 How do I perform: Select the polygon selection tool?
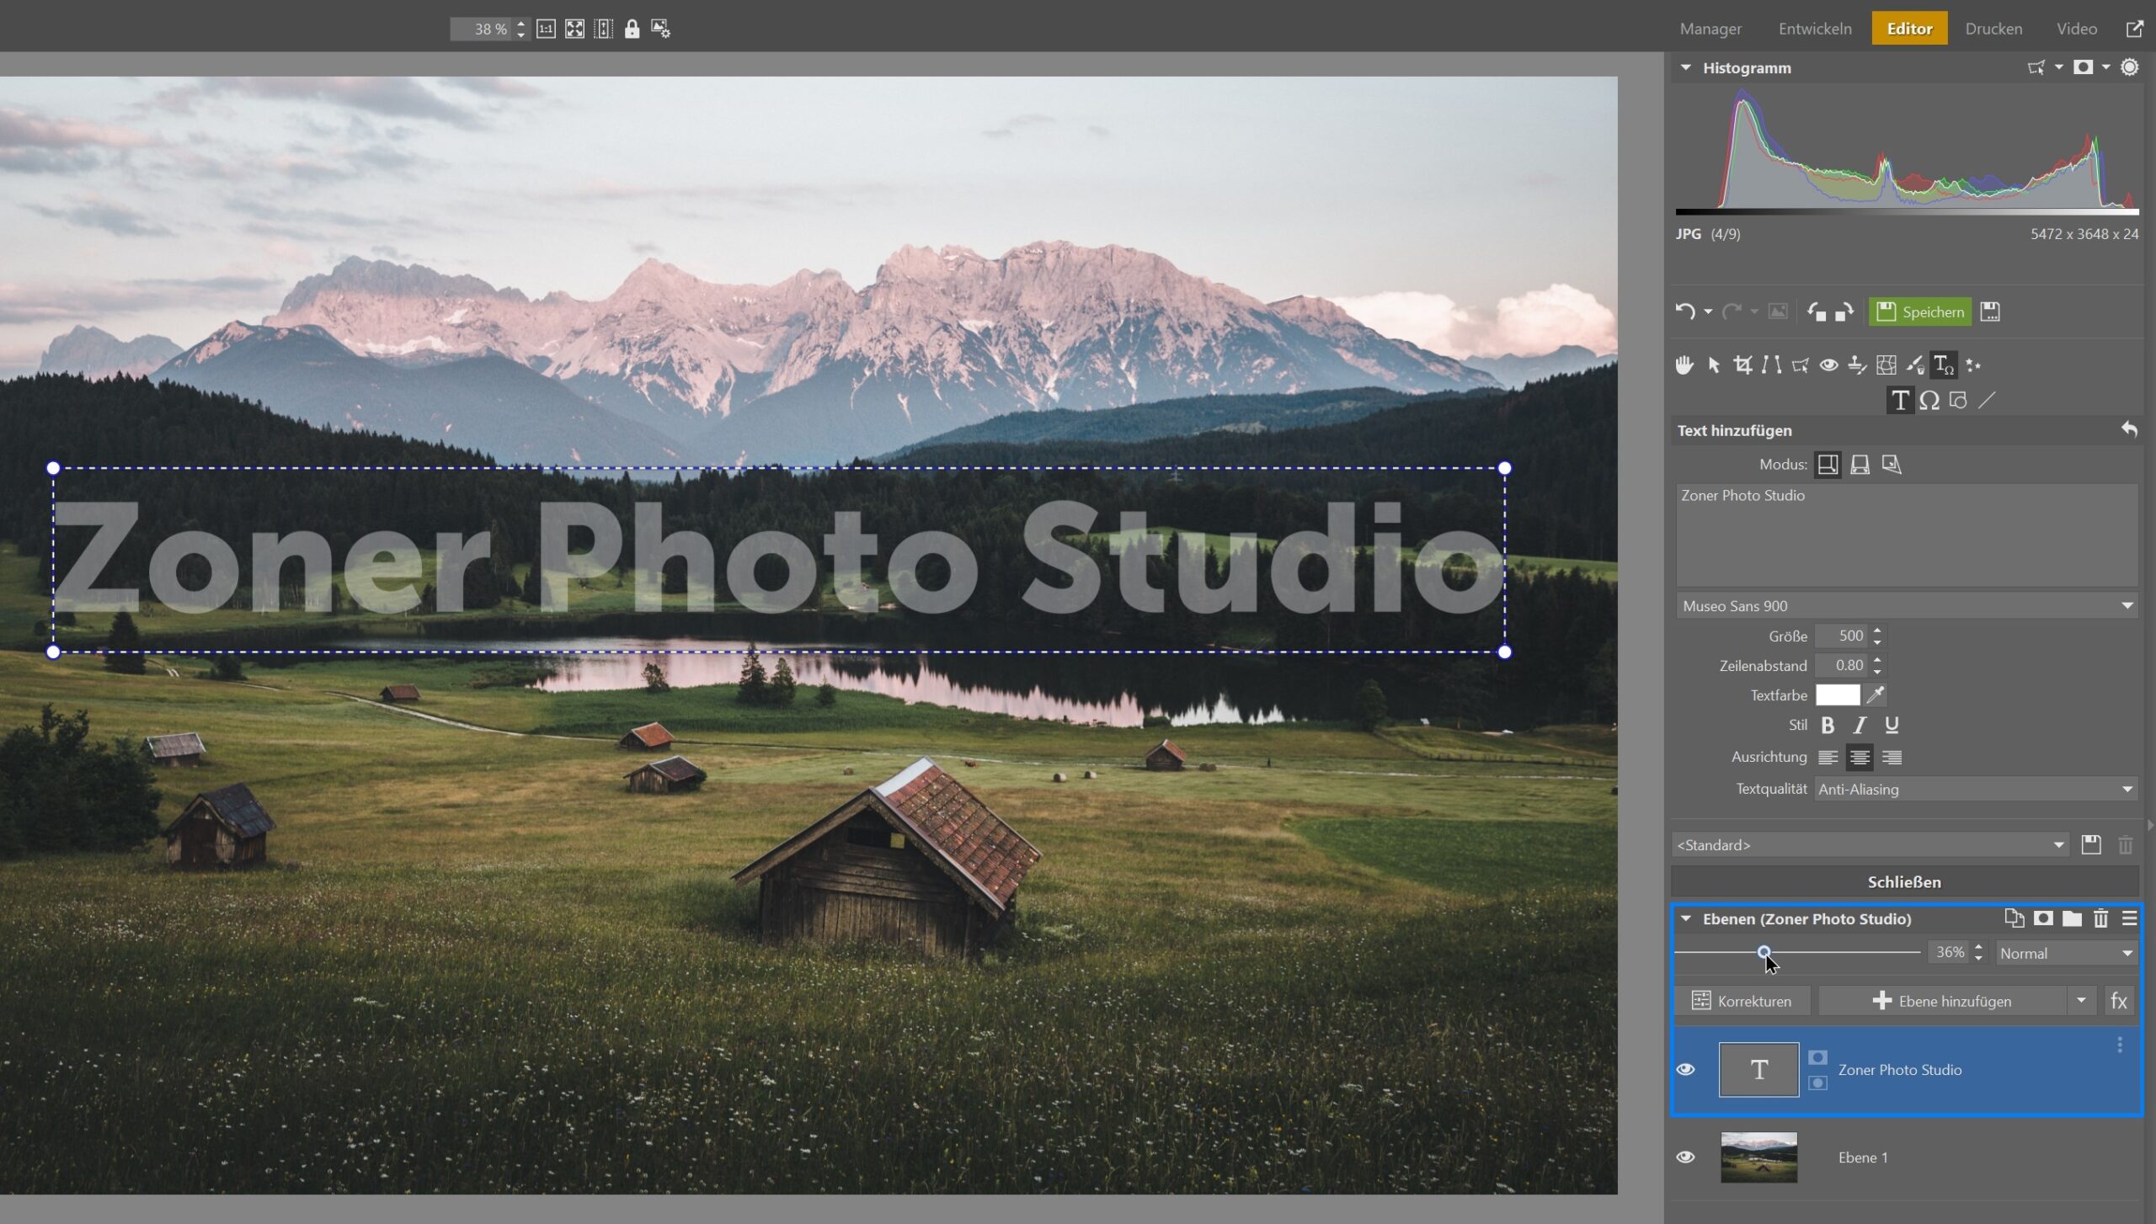coord(1800,365)
